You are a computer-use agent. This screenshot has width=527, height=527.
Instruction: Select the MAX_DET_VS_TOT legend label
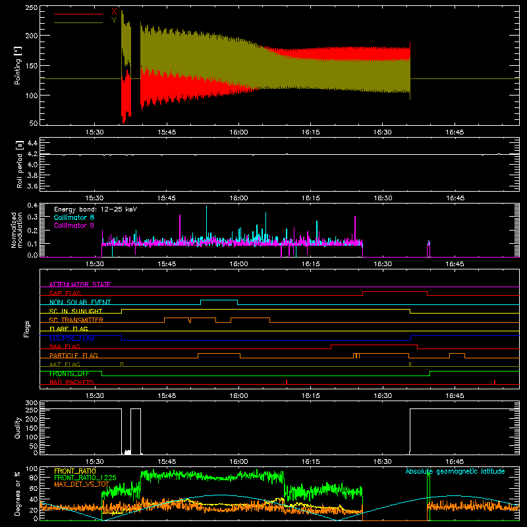pos(82,484)
